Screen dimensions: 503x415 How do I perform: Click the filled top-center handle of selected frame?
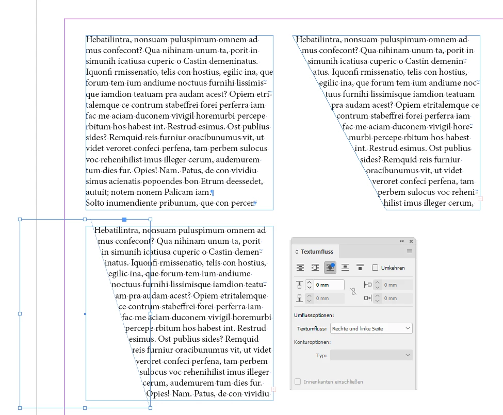point(124,220)
